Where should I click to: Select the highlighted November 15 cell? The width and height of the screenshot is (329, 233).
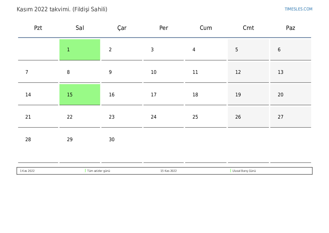tap(80, 95)
